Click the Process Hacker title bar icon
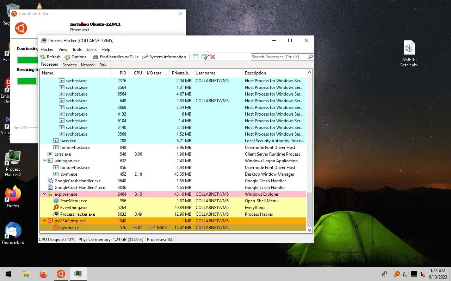 [44, 40]
